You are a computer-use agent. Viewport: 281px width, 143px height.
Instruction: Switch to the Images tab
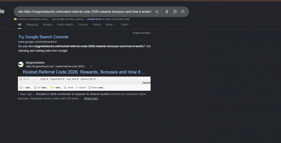48,25
